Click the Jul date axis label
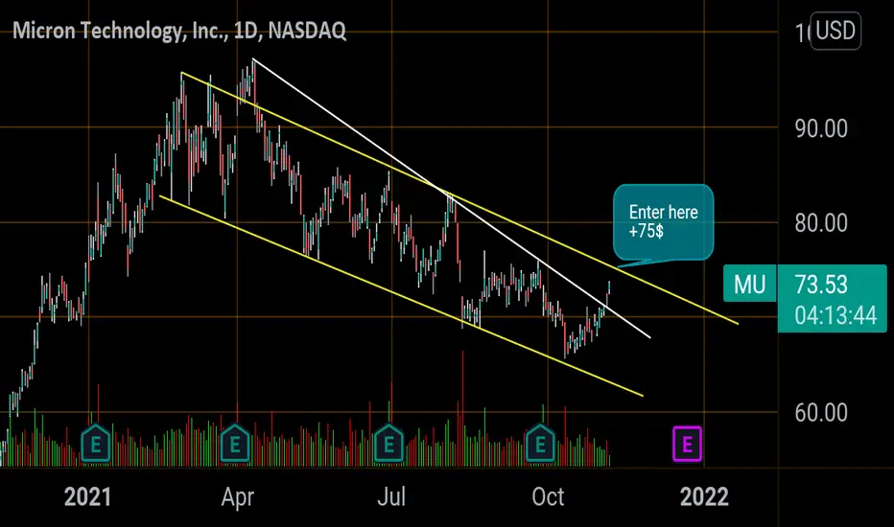Screen dimensions: 894x527 tap(391, 496)
